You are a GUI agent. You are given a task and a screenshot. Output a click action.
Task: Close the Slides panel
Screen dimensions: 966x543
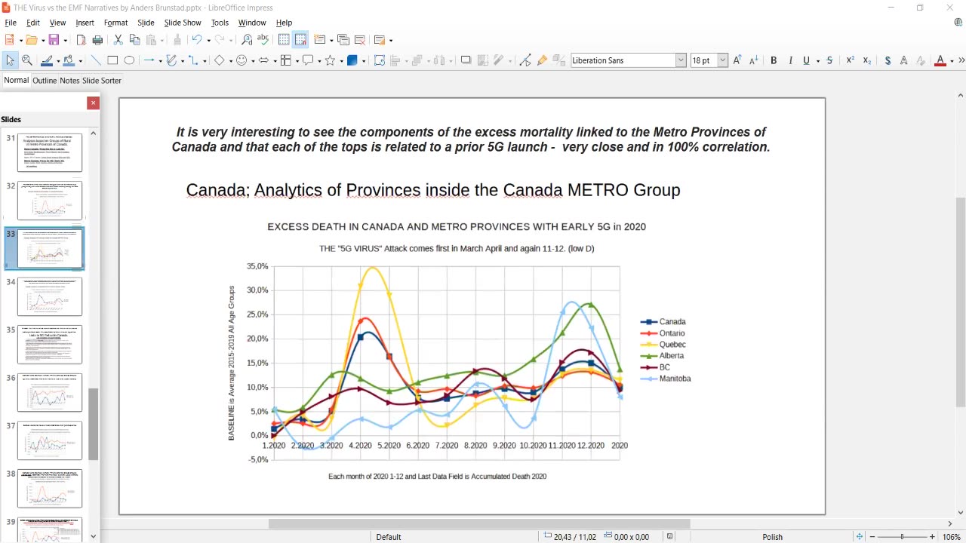pos(93,103)
